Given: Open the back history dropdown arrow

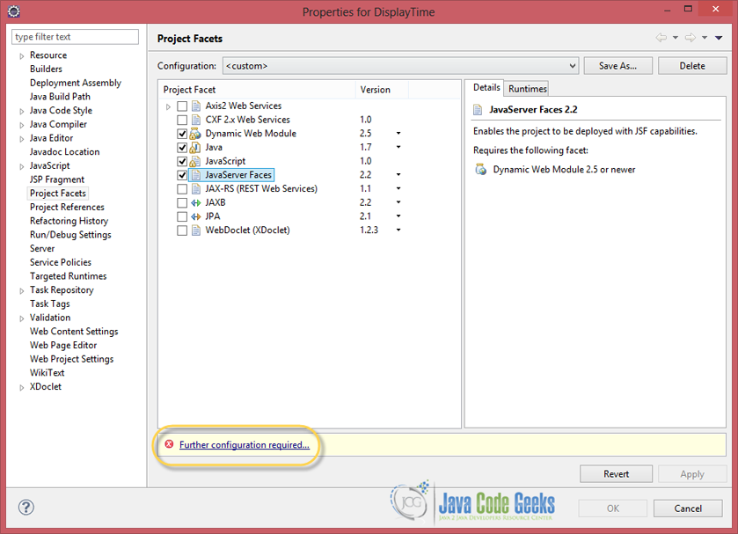Looking at the screenshot, I should tap(676, 38).
